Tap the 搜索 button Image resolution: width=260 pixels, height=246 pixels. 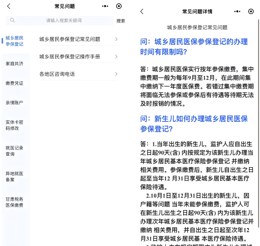(x=121, y=20)
